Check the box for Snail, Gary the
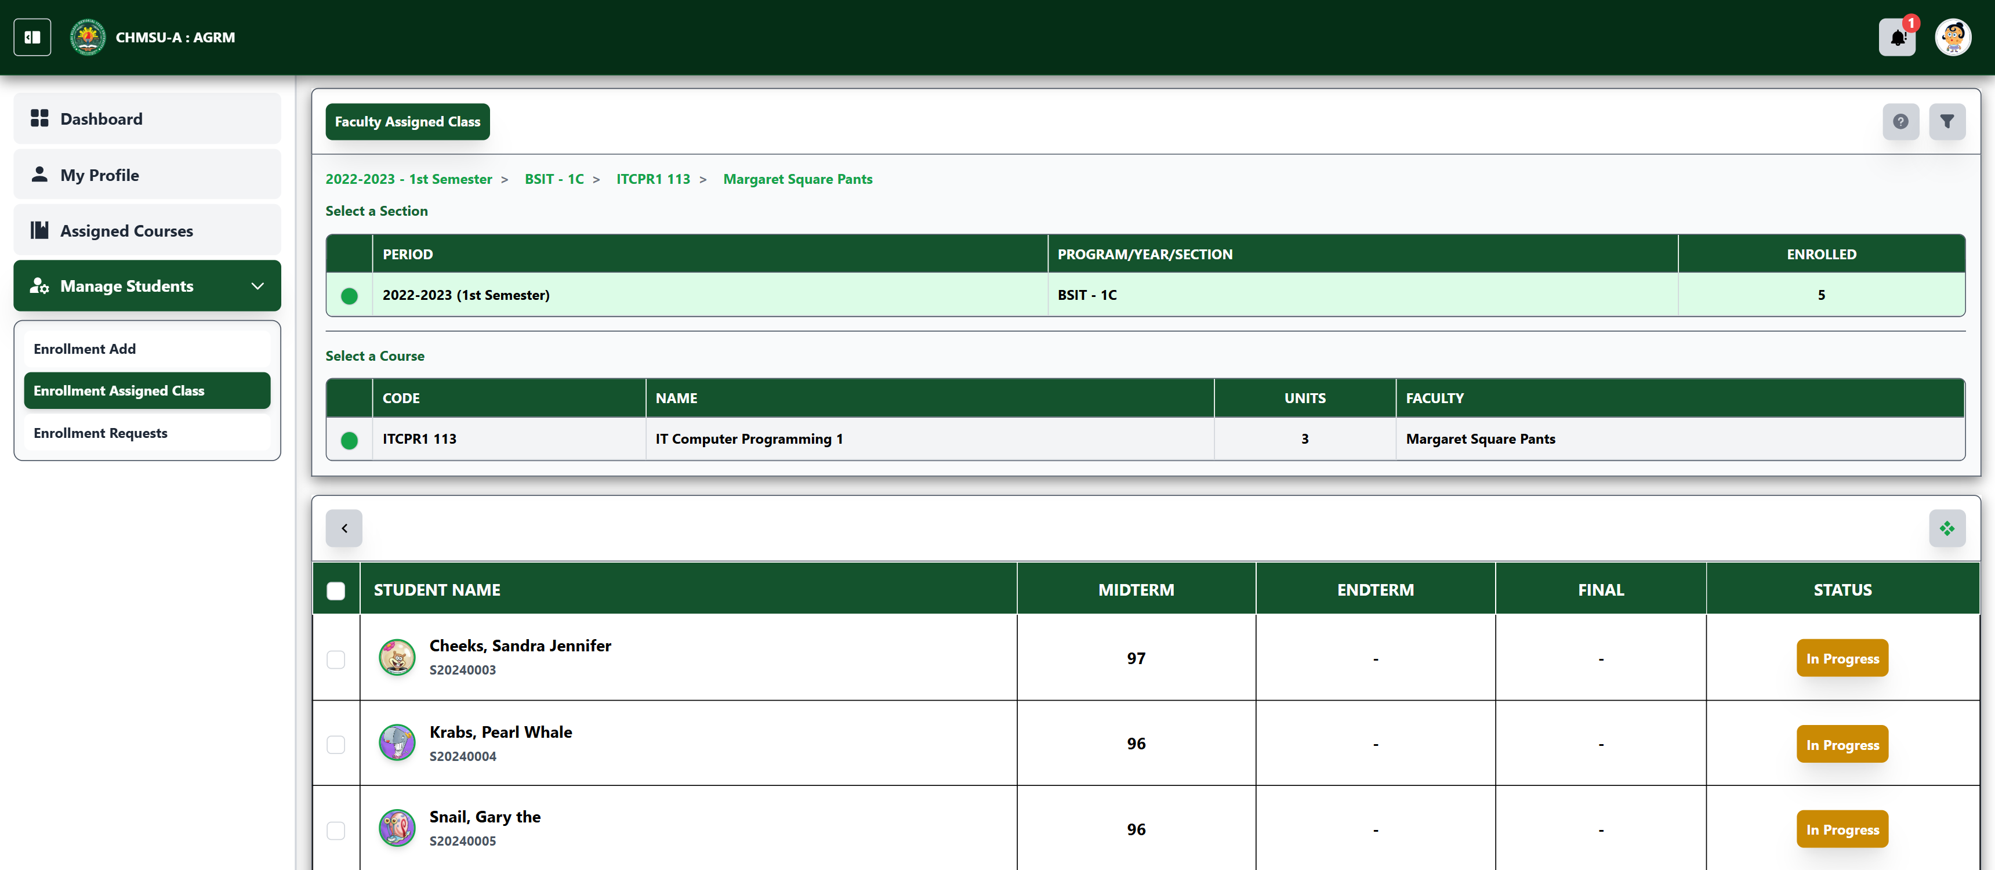Viewport: 1995px width, 870px height. (x=336, y=831)
